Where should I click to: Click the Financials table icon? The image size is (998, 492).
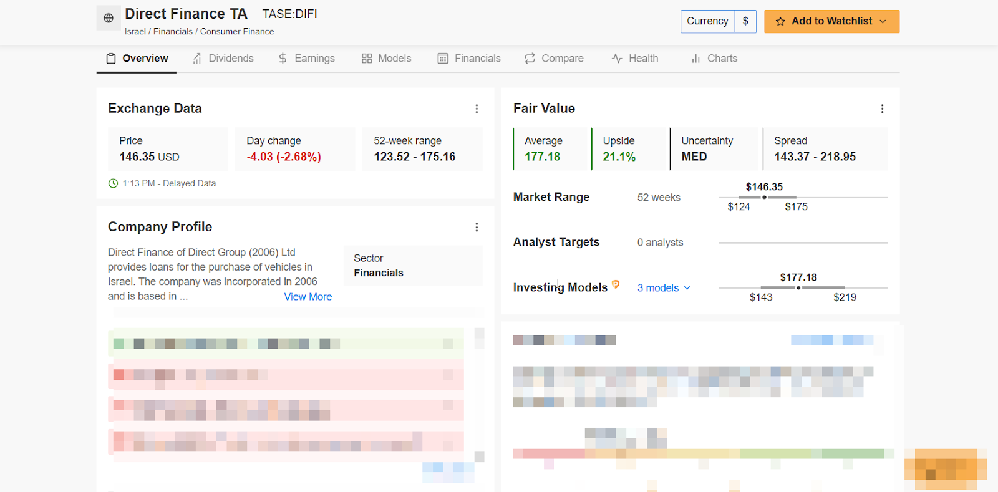[443, 59]
